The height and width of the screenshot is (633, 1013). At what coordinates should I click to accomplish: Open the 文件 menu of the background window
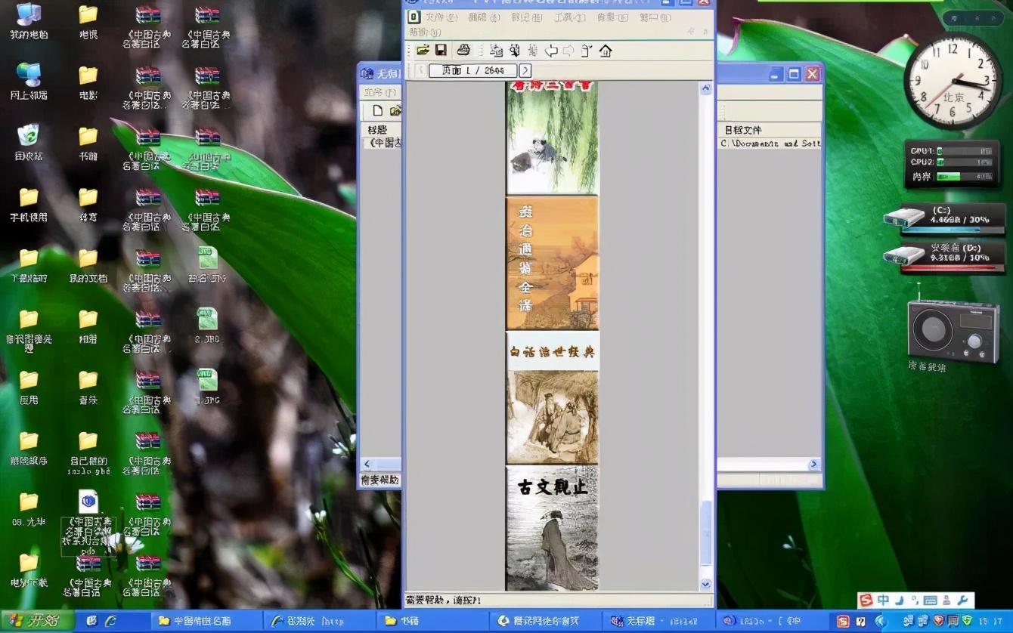(380, 92)
